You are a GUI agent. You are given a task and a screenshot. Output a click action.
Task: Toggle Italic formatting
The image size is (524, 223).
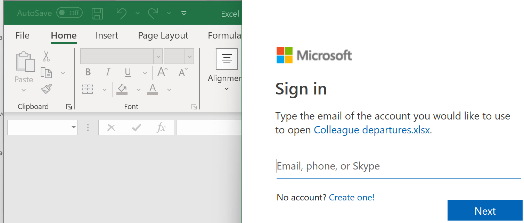(x=108, y=72)
